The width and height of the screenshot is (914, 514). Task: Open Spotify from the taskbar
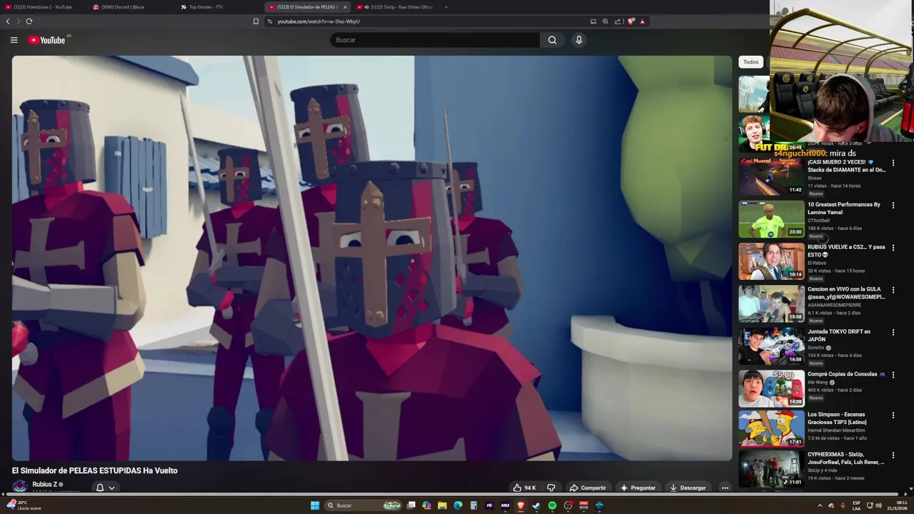(552, 505)
